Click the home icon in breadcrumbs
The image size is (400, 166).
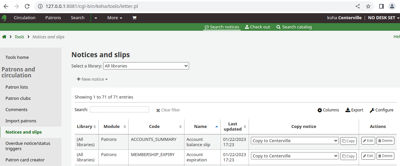coord(4,37)
